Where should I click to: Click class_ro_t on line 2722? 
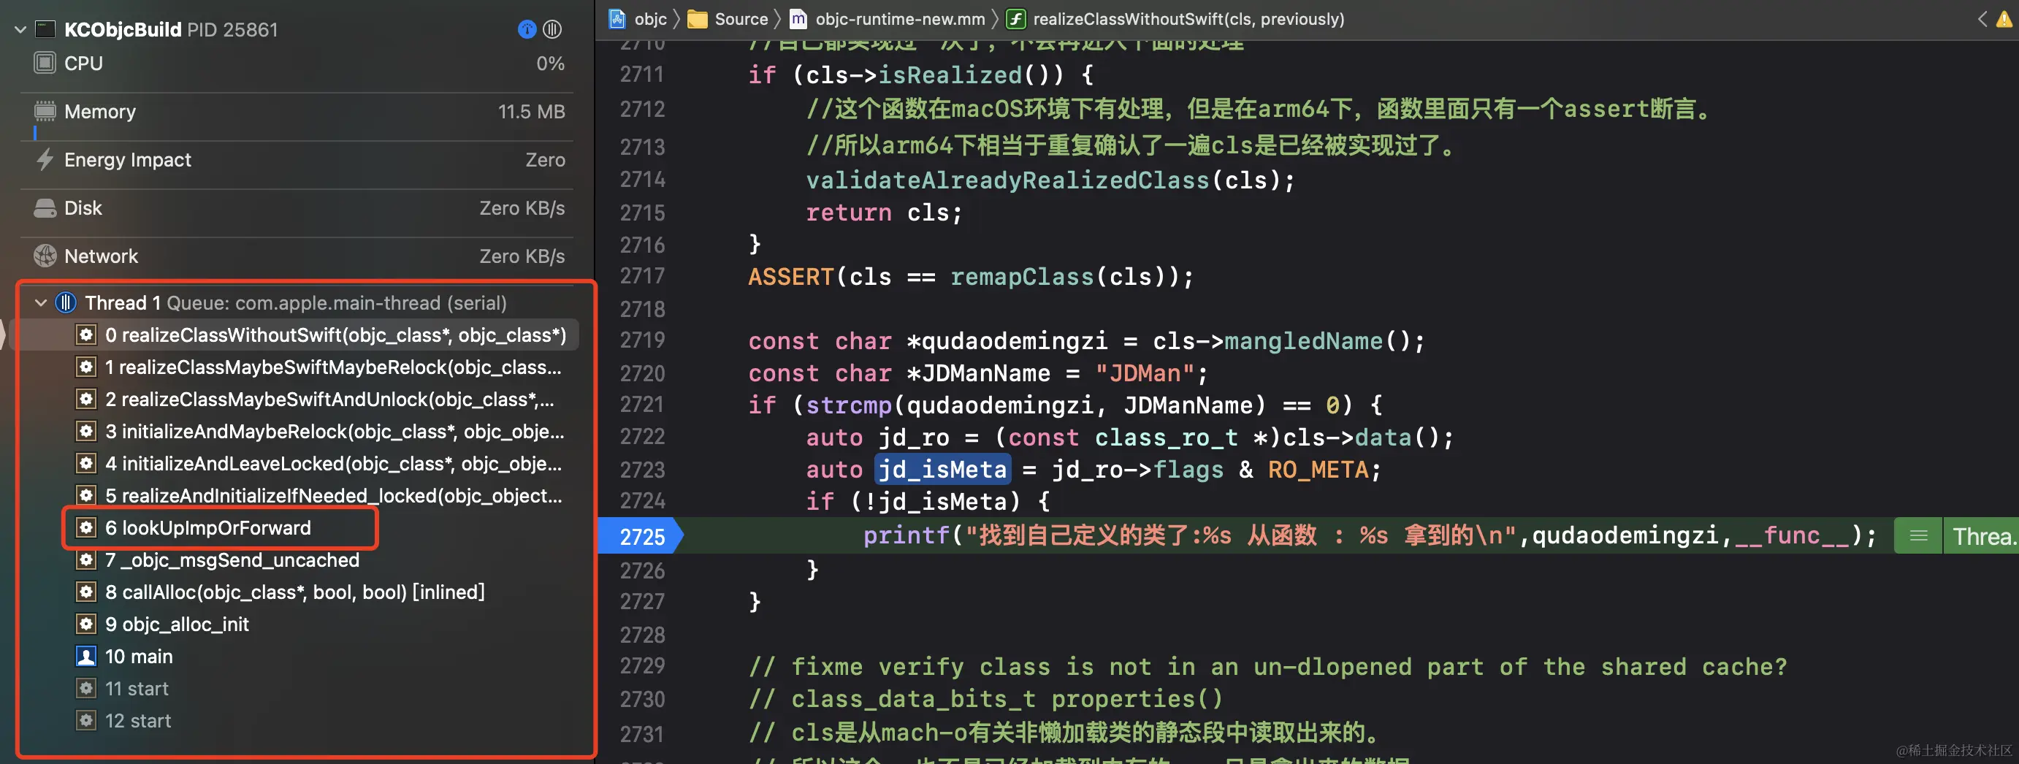coord(1167,438)
